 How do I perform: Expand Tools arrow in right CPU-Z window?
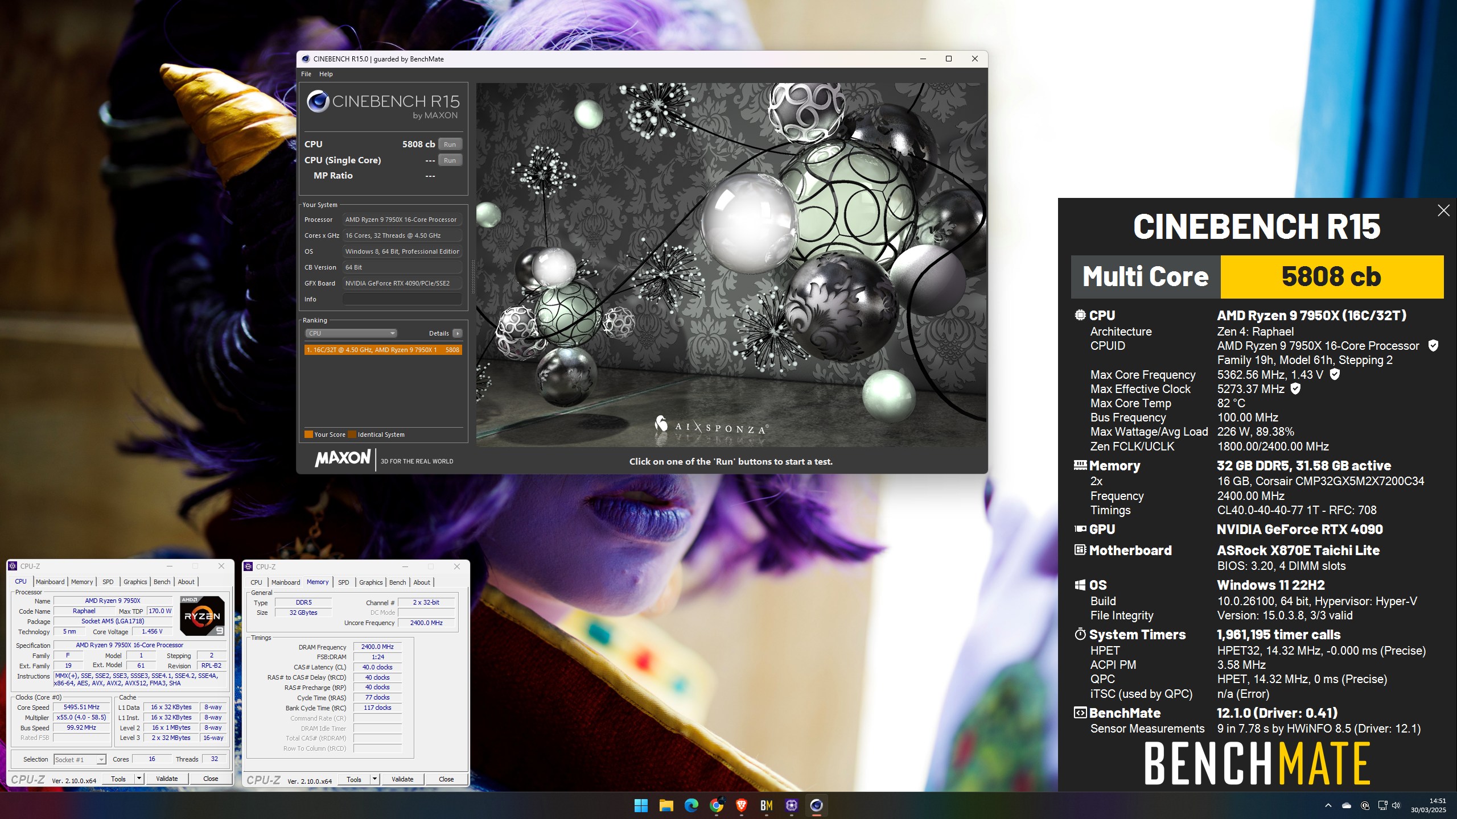(x=374, y=779)
